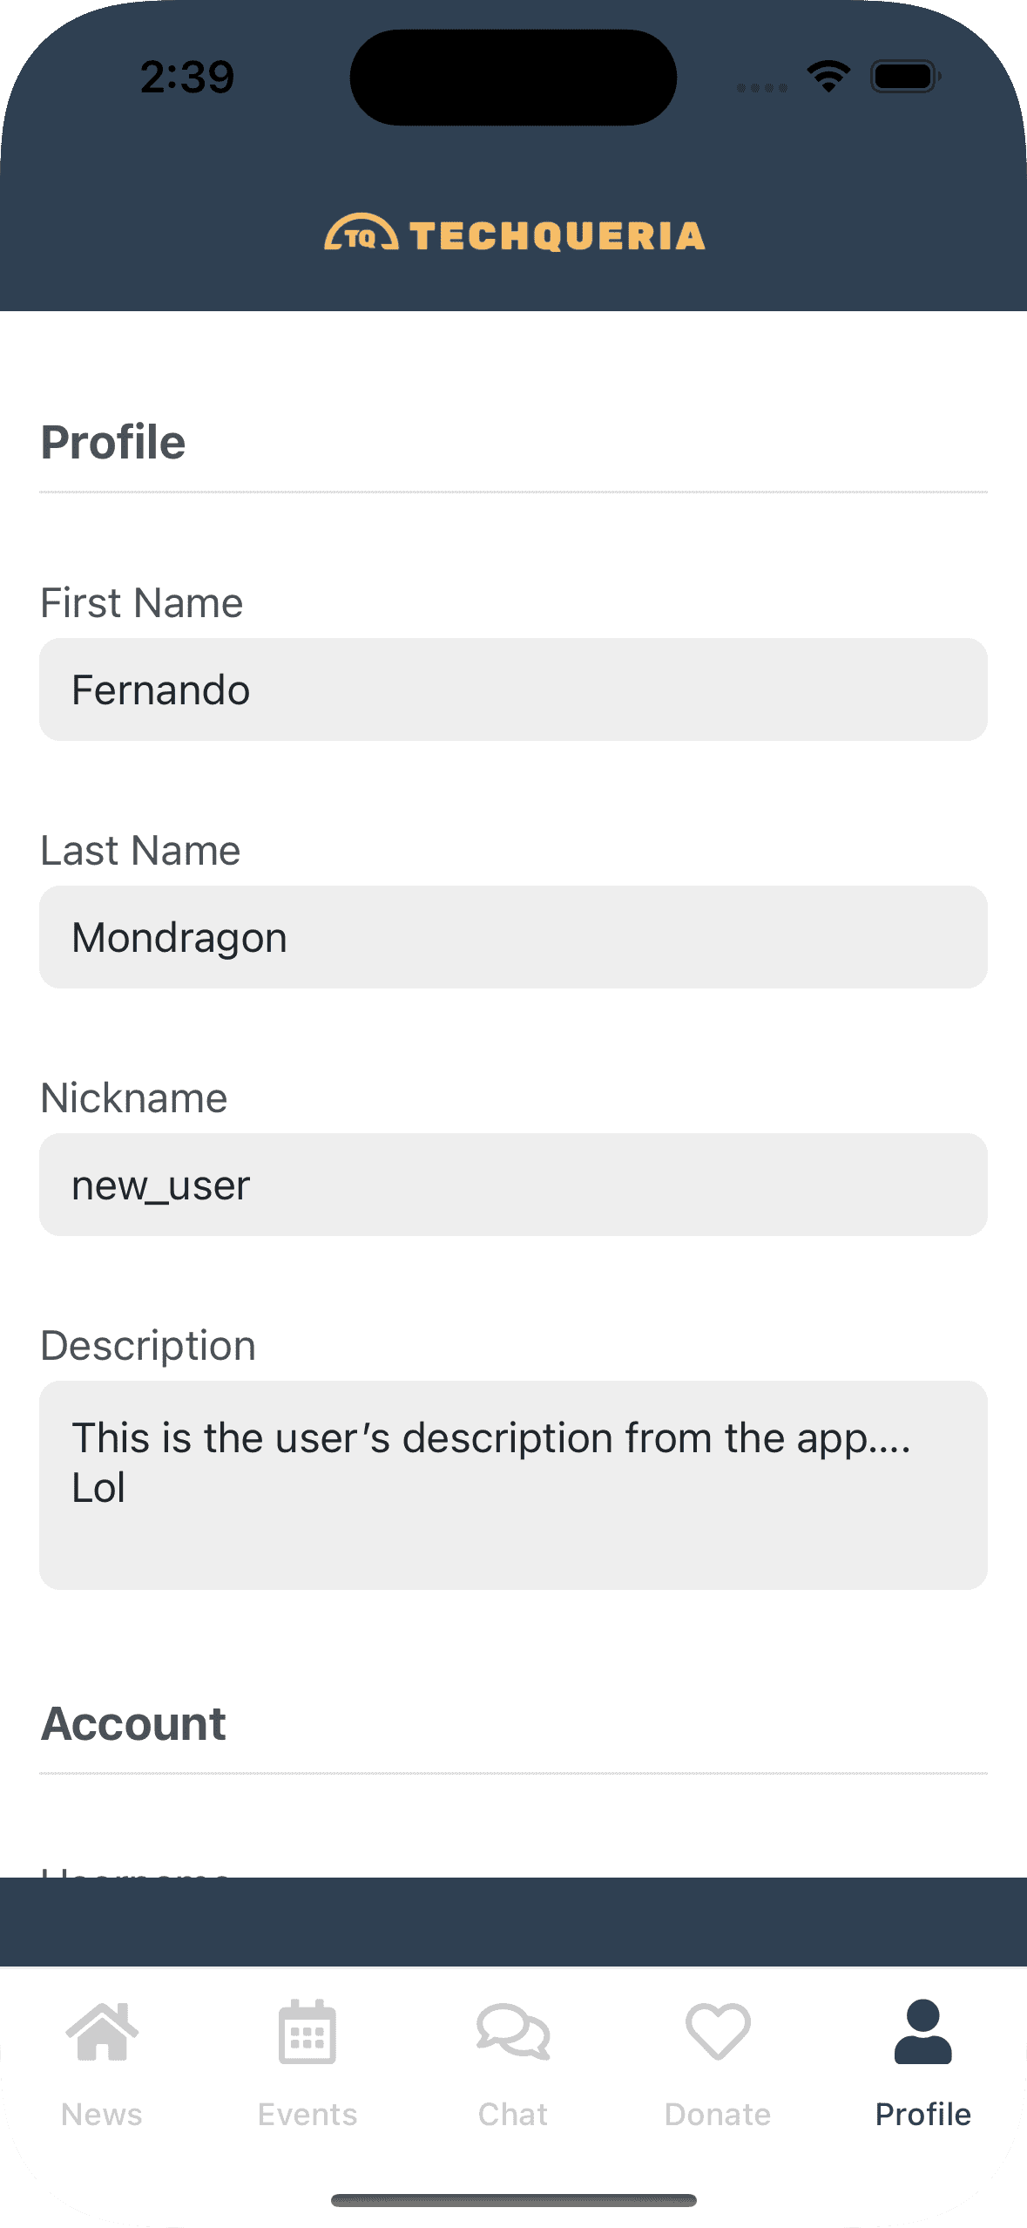Focus the Nickname field with new_user
The image size is (1027, 2228).
coord(513,1185)
